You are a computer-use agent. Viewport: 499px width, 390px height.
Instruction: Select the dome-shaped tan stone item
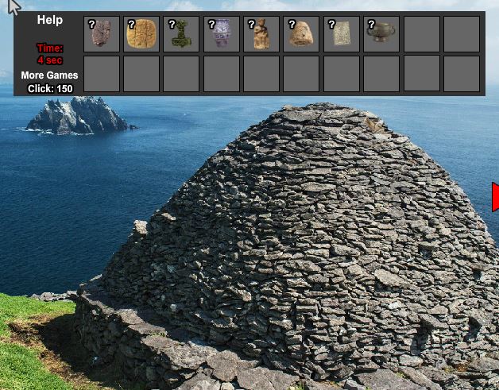pyautogui.click(x=301, y=34)
